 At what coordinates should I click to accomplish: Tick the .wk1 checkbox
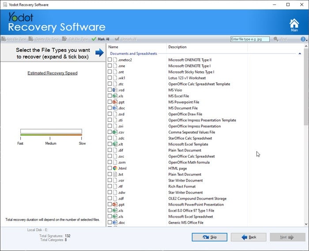click(110, 77)
